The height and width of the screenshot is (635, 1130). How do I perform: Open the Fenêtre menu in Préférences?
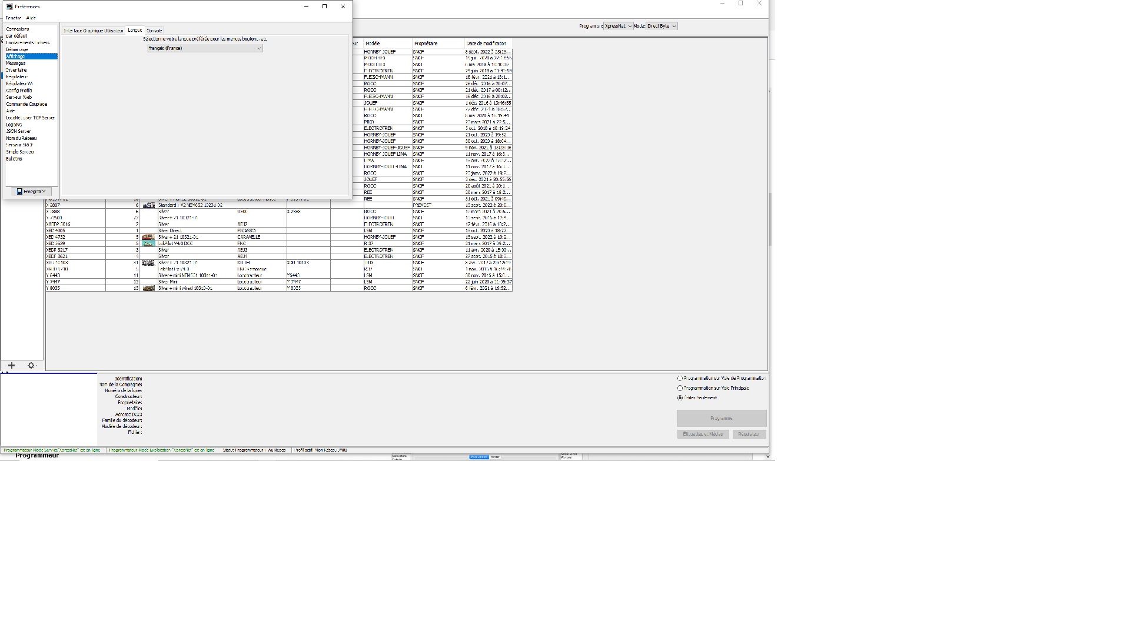(13, 18)
